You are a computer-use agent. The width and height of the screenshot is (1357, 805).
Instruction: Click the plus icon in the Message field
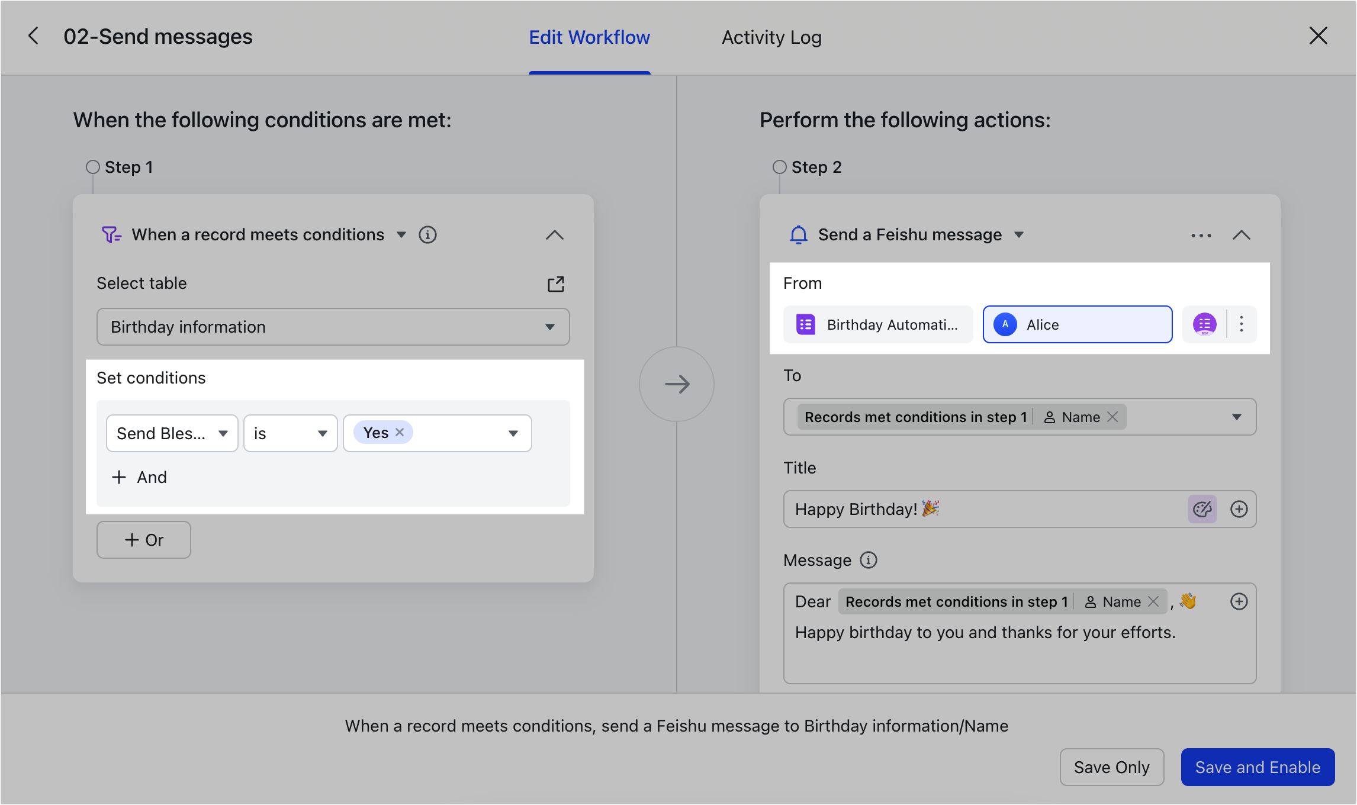[1239, 601]
